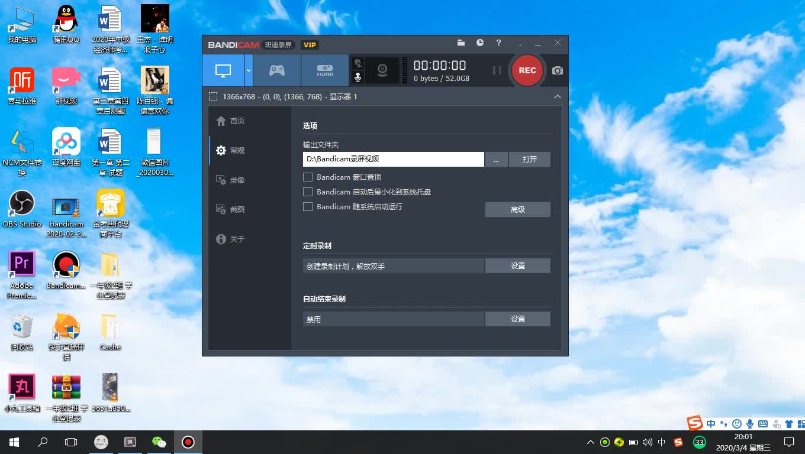This screenshot has height=454, width=805.
Task: Click the 1366x768 display info text
Action: [x=290, y=96]
